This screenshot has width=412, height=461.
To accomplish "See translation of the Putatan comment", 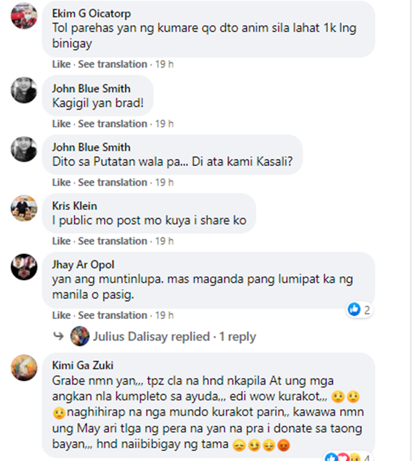I will [113, 182].
